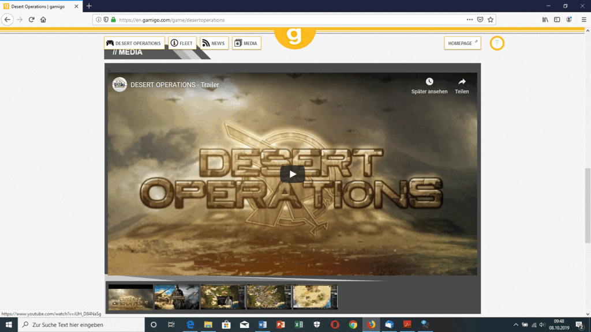Close the Desert Operations tab
Screen dimensions: 591x332
[x=76, y=6]
